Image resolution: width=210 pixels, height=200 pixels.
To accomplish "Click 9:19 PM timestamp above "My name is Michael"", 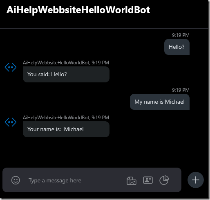I will click(181, 90).
